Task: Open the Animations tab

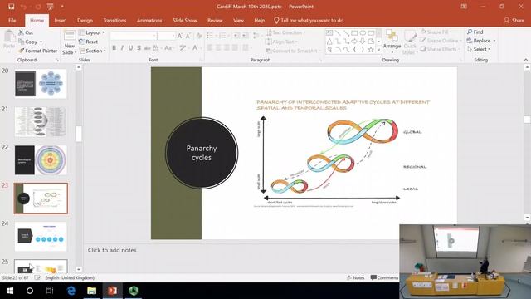Action: (149, 20)
